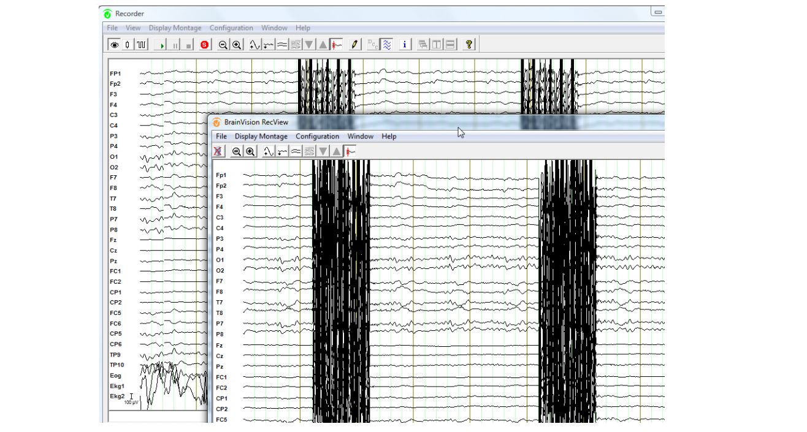This screenshot has height=432, width=807.
Task: Select the FP1 channel label in Recorder
Action: [x=115, y=74]
